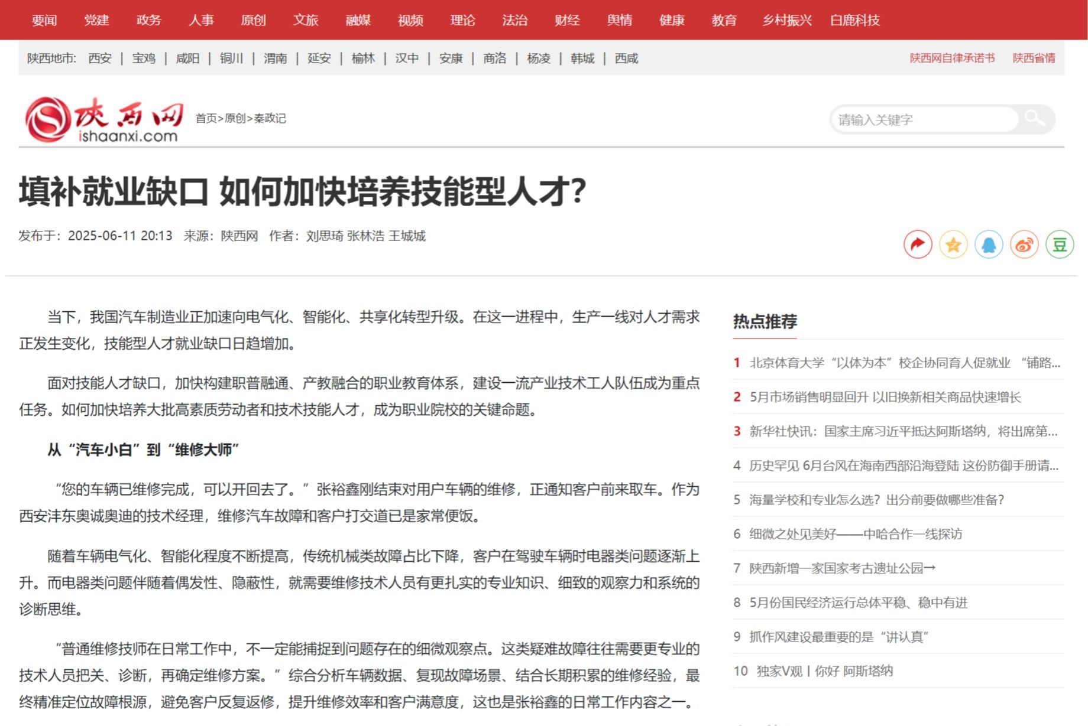
Task: Open hot article 独家V观丨你好 阿斯塔纳
Action: click(x=825, y=671)
